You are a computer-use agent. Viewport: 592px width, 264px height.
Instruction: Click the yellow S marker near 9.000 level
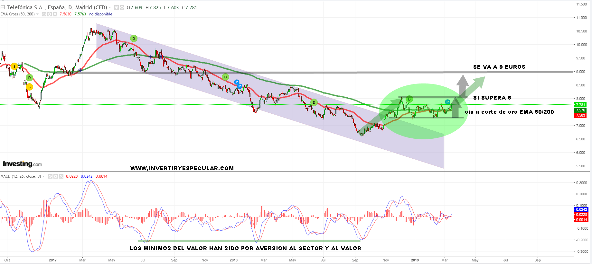(x=14, y=66)
